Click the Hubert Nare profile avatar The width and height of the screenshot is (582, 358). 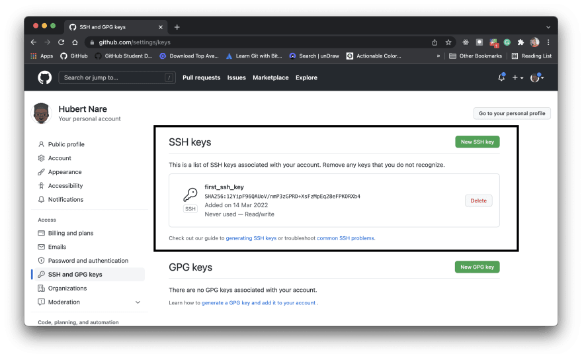[x=41, y=113]
